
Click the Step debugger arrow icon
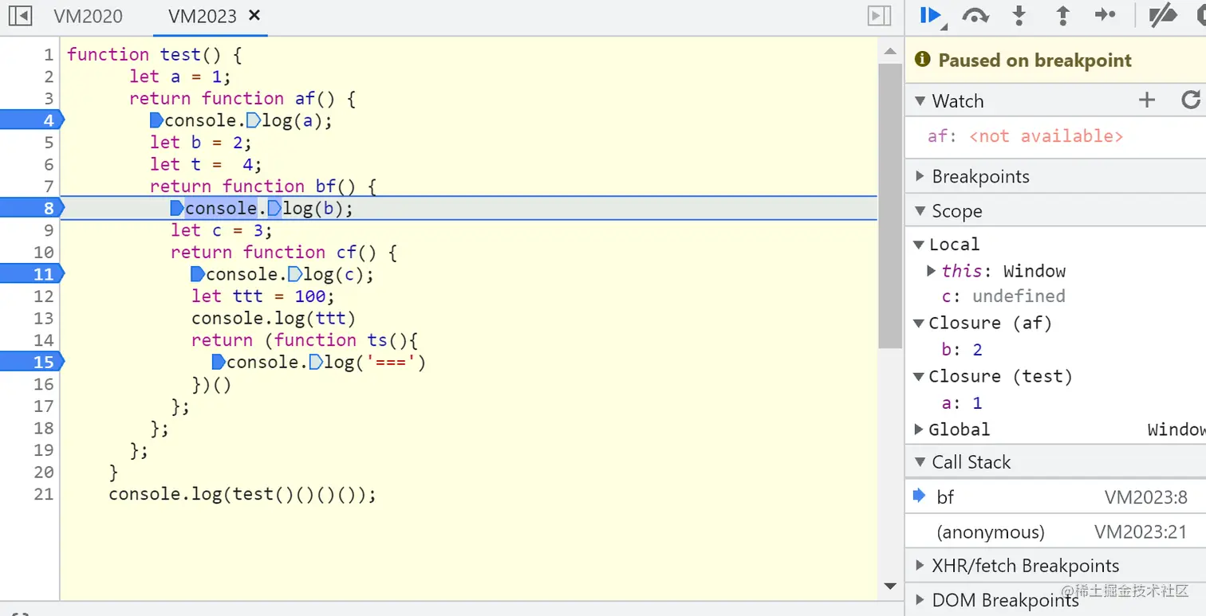[1105, 15]
